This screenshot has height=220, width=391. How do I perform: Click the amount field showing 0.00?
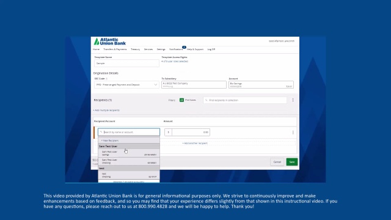(191, 133)
